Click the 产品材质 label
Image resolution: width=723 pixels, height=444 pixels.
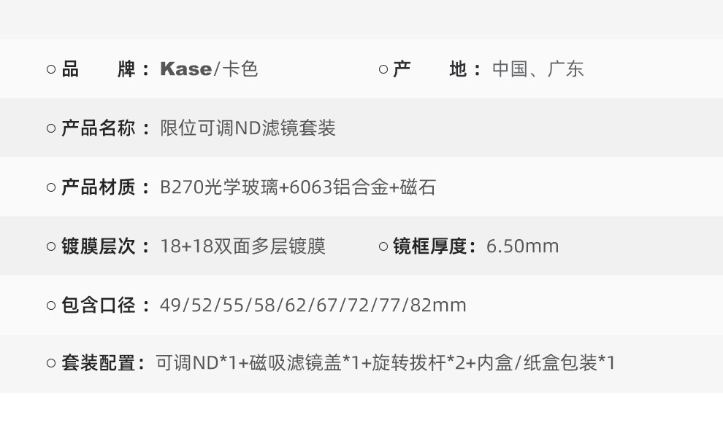pos(98,188)
